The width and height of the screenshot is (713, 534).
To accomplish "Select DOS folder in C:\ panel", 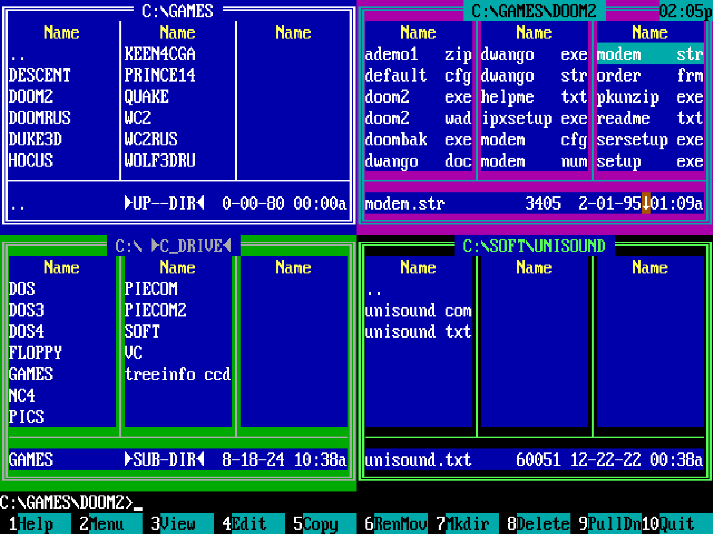I will pos(62,289).
